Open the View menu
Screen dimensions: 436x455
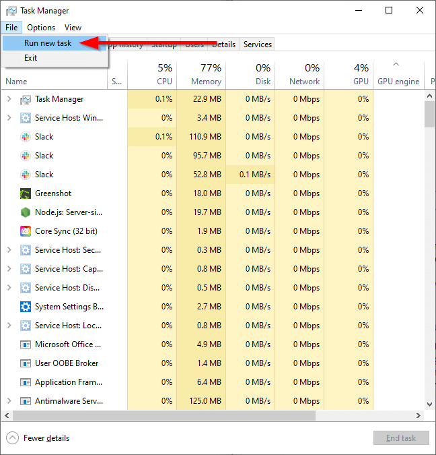click(73, 28)
